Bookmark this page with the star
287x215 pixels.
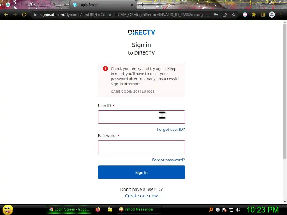tap(234, 15)
